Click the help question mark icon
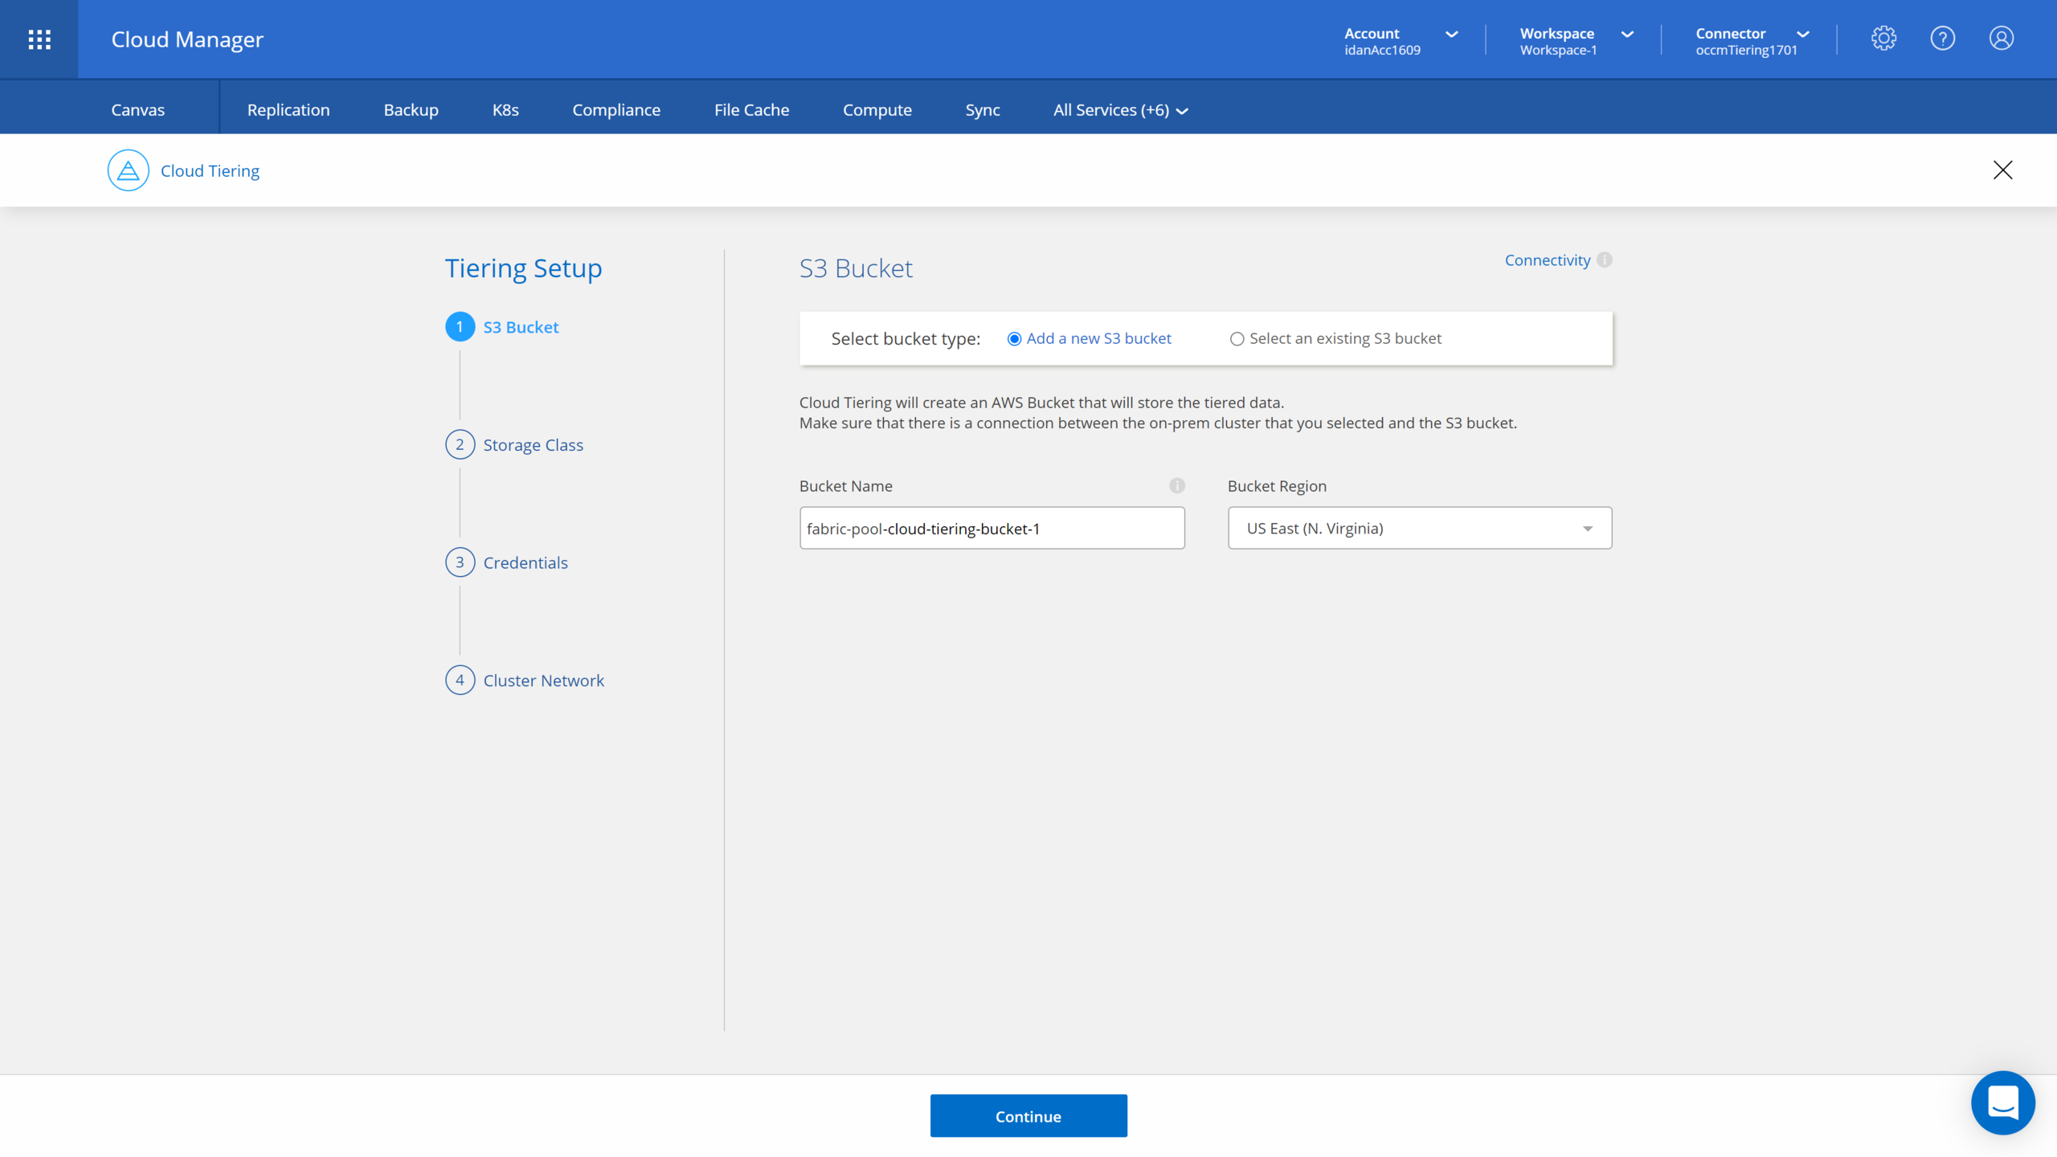Screen dimensions: 2057x1157 1942,39
